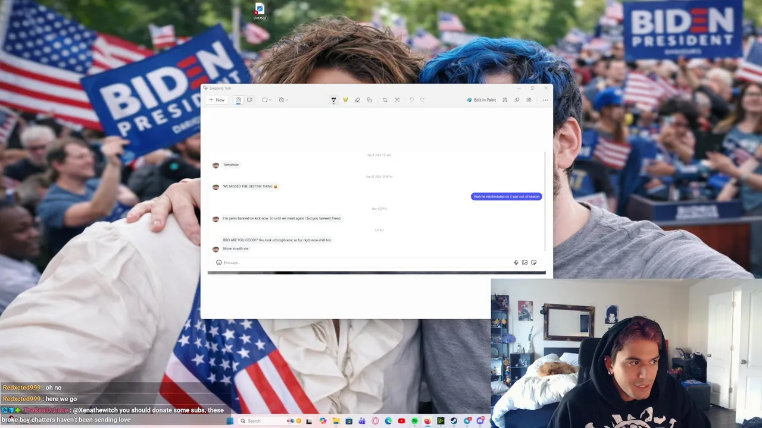Switch Snipping Tool to video record mode
762x428 pixels.
[x=249, y=100]
